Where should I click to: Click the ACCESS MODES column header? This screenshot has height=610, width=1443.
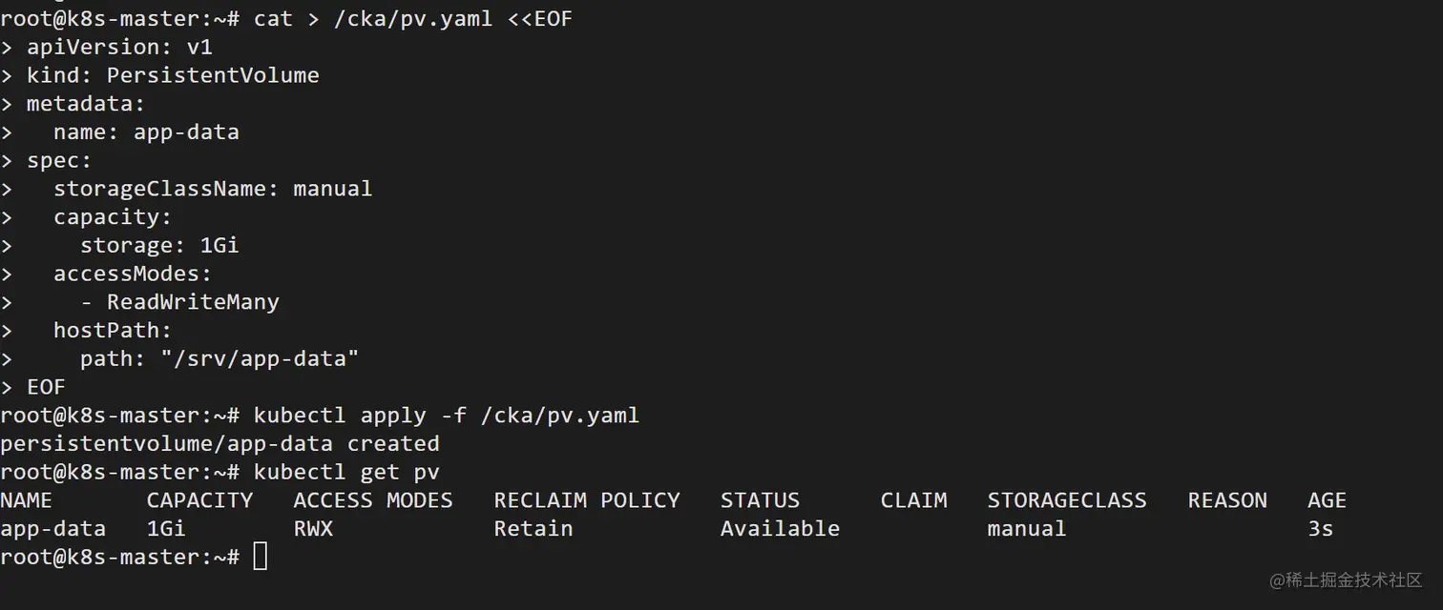[372, 500]
